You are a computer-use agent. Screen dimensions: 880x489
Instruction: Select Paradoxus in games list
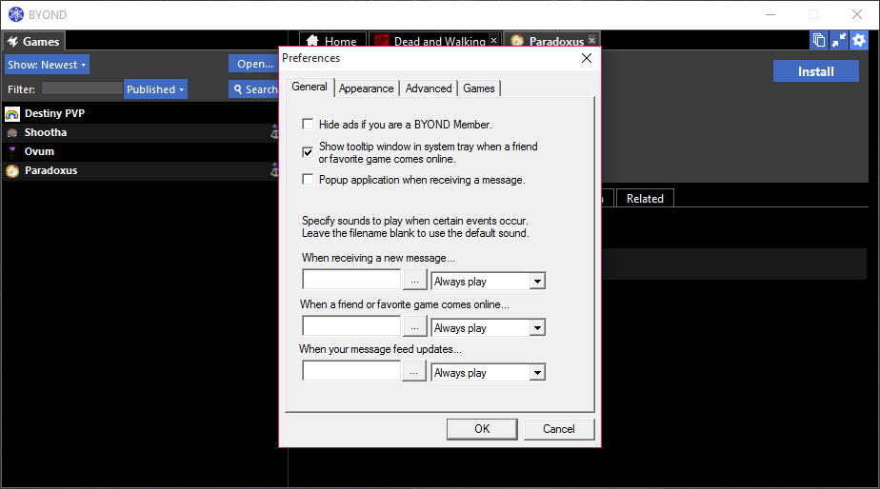(x=140, y=170)
